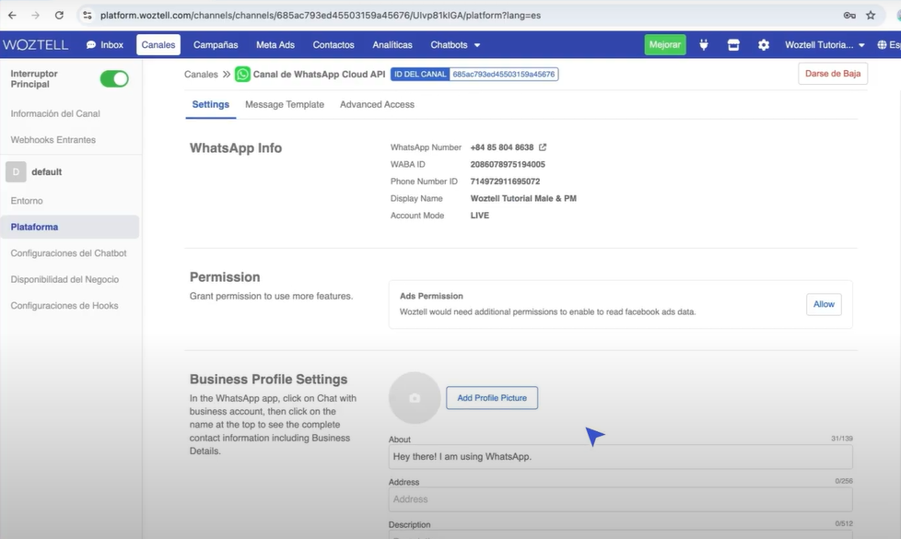Viewport: 901px width, 539px height.
Task: Click the browser forward arrow
Action: tap(36, 16)
